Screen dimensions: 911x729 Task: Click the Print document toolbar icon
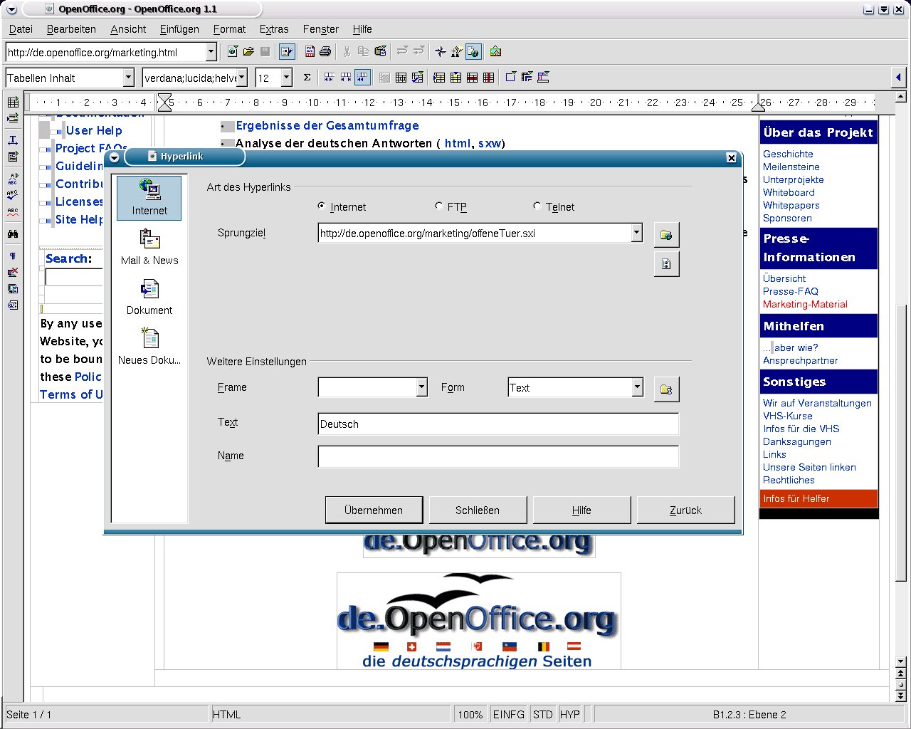click(325, 51)
